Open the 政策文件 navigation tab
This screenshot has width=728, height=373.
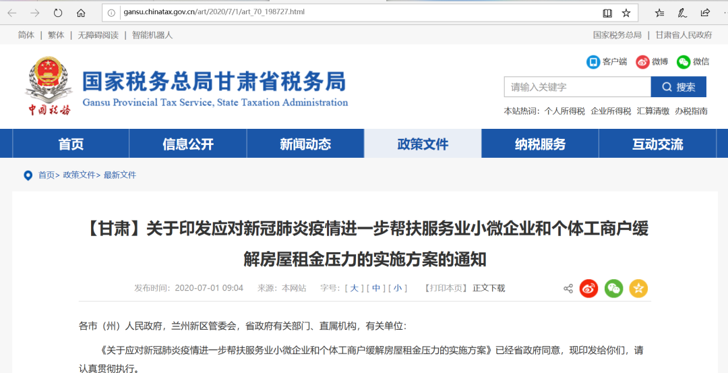(x=423, y=144)
